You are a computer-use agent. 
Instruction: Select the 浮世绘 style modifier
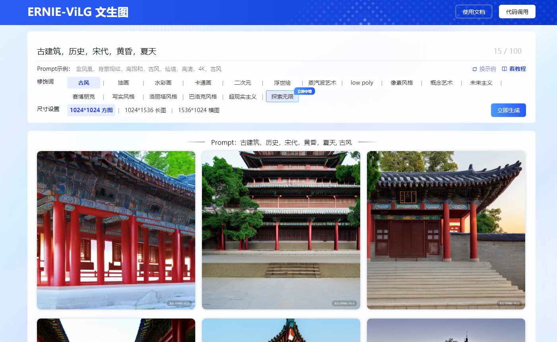pyautogui.click(x=282, y=83)
